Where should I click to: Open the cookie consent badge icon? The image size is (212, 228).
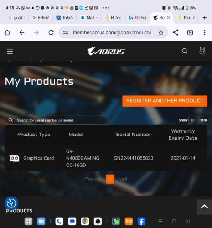click(x=11, y=203)
